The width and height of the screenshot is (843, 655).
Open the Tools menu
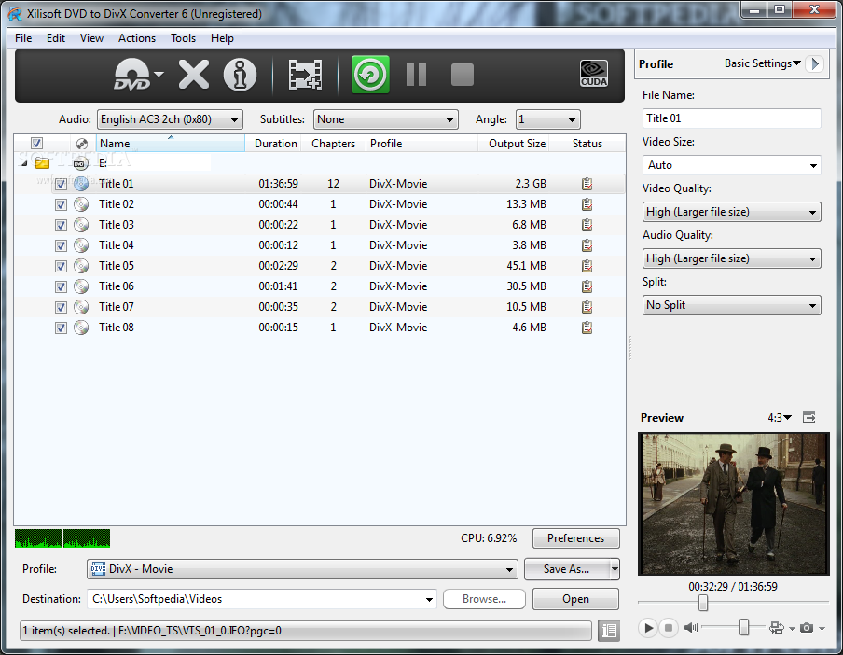pyautogui.click(x=183, y=38)
